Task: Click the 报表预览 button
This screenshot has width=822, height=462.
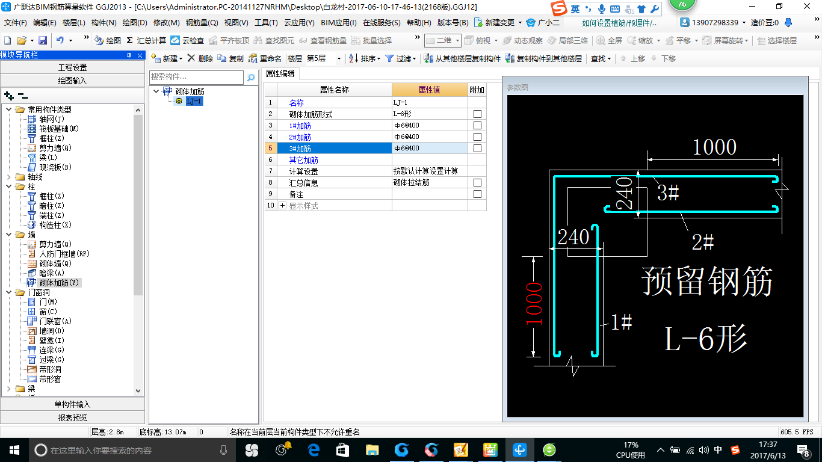Action: (x=72, y=417)
